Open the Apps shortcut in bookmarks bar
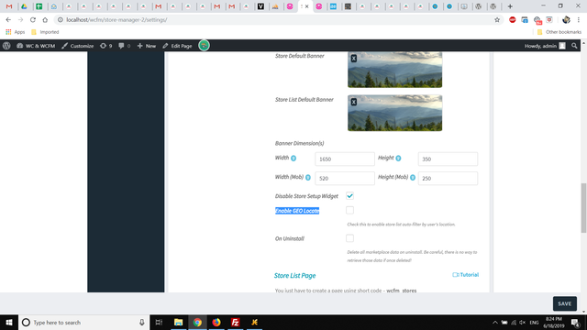This screenshot has width=587, height=330. pos(15,32)
